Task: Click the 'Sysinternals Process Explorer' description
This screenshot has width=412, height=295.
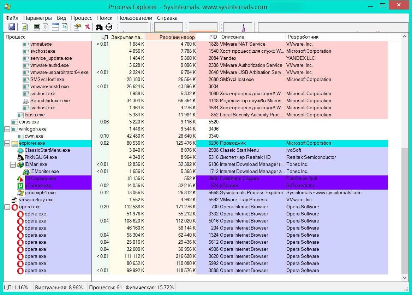Action: click(x=251, y=193)
